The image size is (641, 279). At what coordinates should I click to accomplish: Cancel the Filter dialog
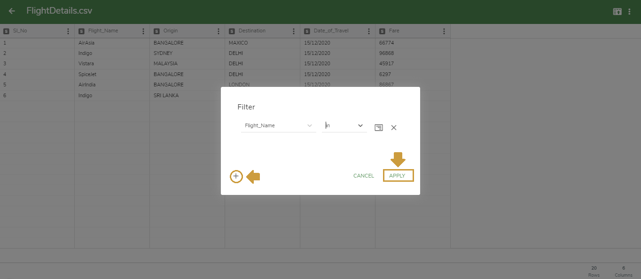coord(363,175)
